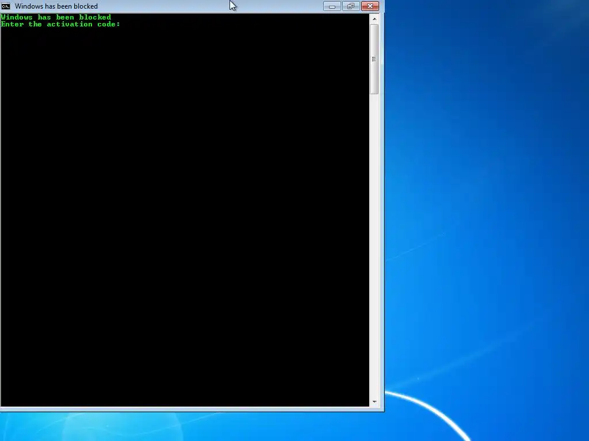
Task: Close the Windows has been blocked console
Action: pyautogui.click(x=370, y=6)
